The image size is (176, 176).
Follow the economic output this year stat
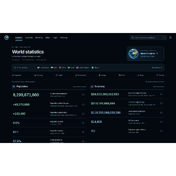coord(161,94)
